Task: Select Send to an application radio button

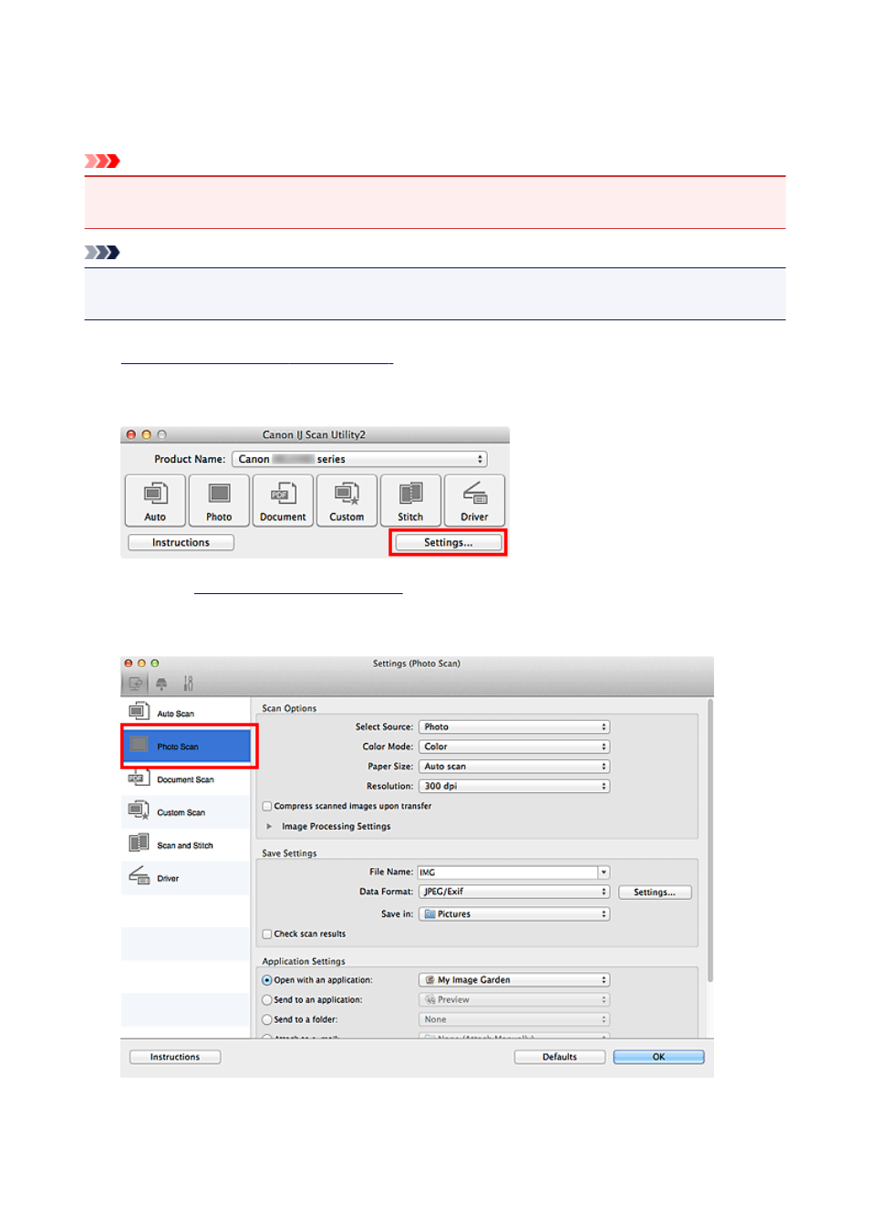Action: 267,1000
